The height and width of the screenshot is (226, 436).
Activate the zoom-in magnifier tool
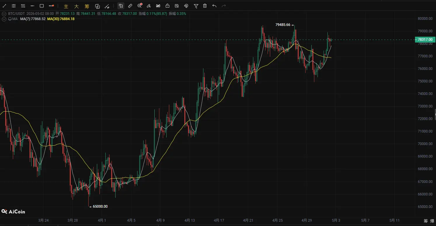pyautogui.click(x=139, y=6)
